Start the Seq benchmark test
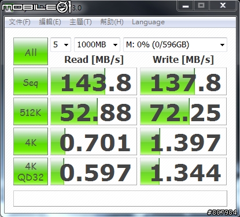The height and width of the screenshot is (217, 240). [x=31, y=81]
